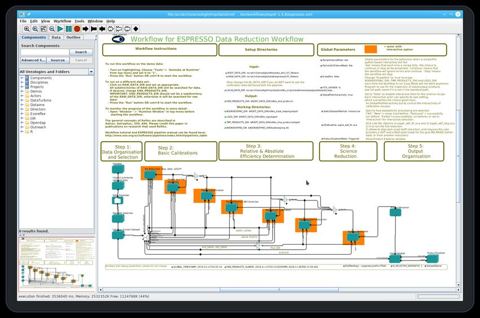Select the Close DataSet actor node
This screenshot has height=318, width=480.
[395, 259]
